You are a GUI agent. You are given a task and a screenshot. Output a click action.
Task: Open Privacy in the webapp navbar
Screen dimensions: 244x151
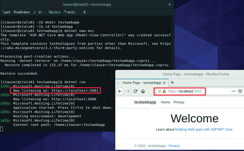coord(179,102)
